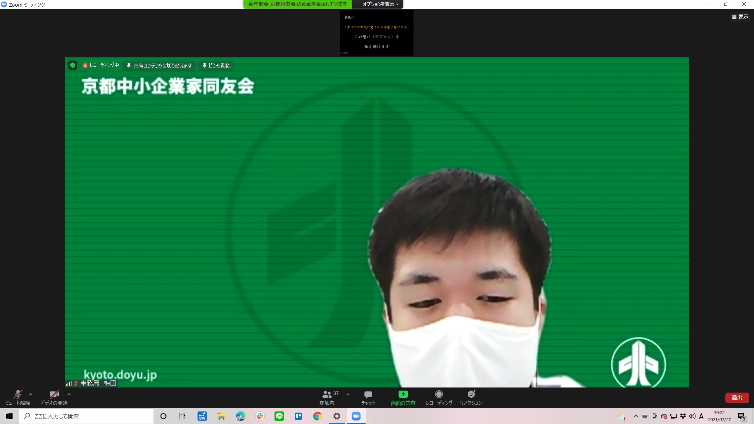The image size is (754, 424).
Task: Open the weather icon in the system tray
Action: [621, 417]
